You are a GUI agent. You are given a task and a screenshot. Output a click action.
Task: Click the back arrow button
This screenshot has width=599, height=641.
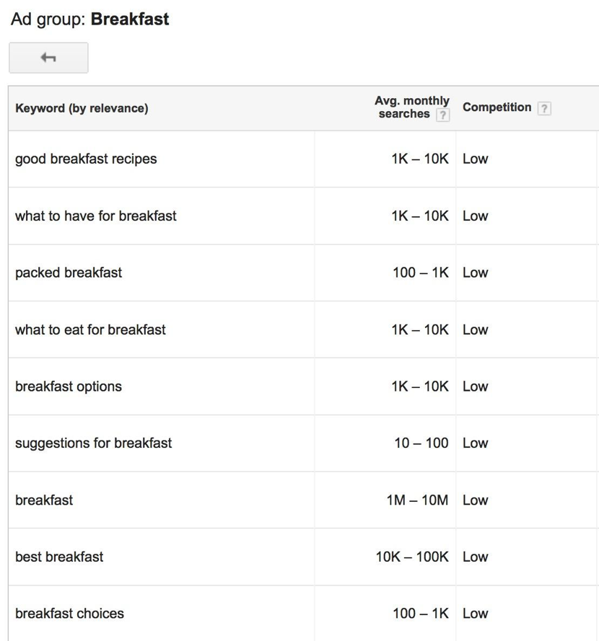click(x=48, y=58)
